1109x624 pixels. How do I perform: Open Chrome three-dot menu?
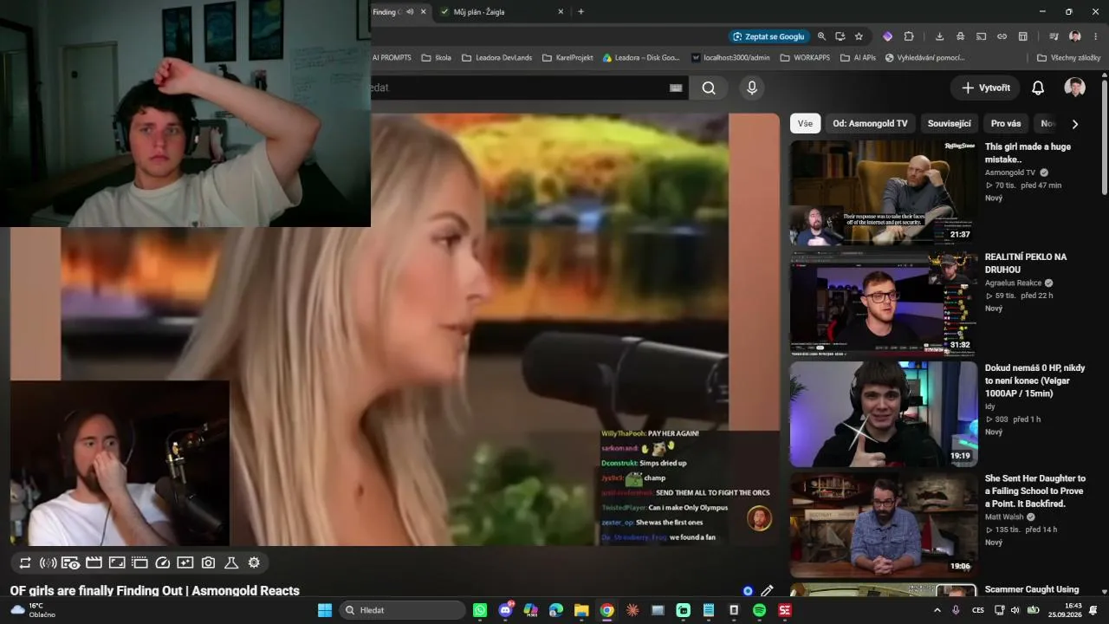coord(1096,36)
